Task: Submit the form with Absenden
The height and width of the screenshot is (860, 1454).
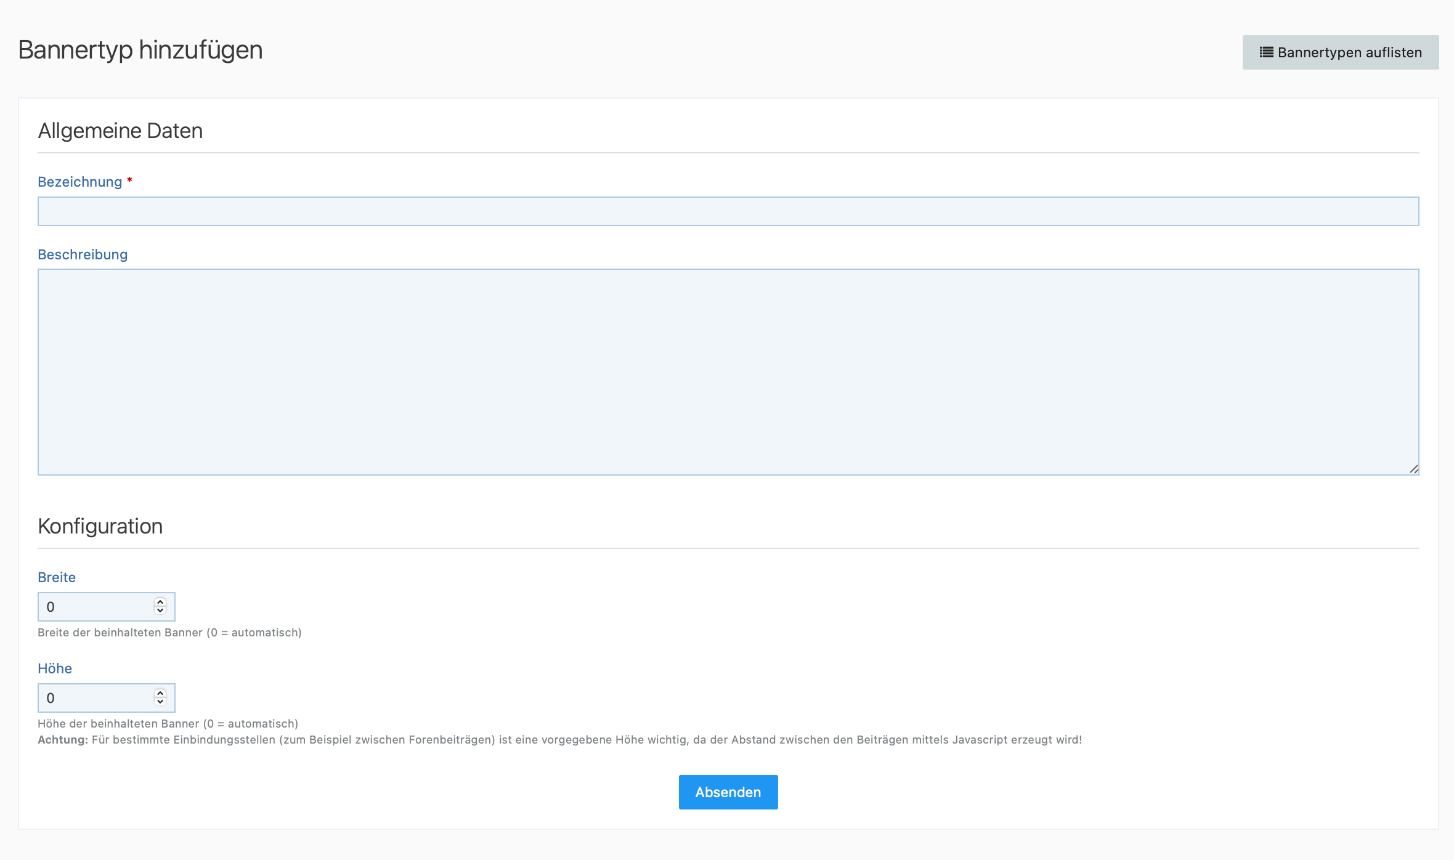Action: point(728,792)
